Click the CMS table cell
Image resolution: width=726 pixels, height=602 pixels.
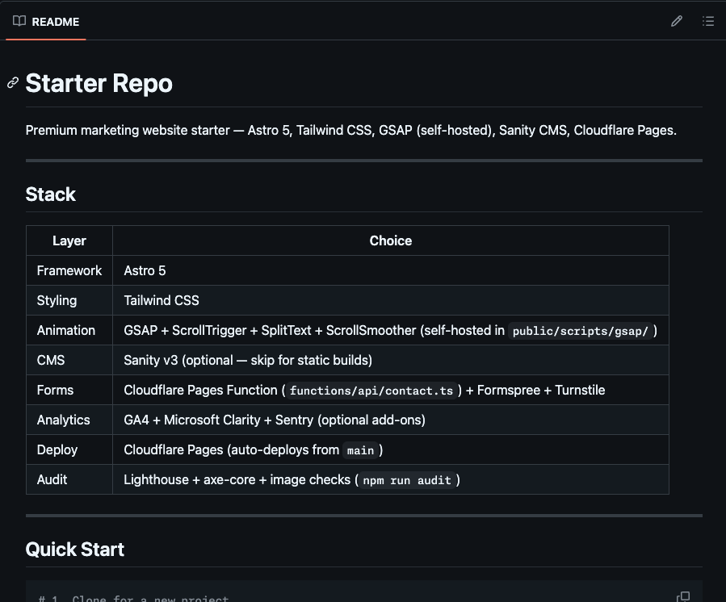[x=69, y=360]
